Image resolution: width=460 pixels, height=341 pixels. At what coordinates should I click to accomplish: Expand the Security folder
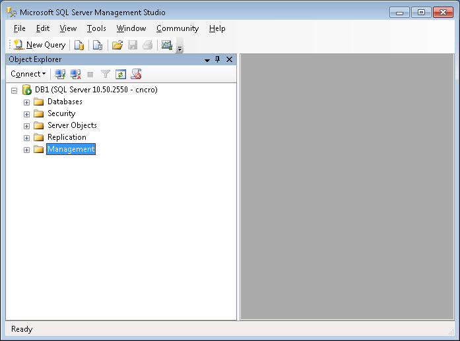click(x=26, y=114)
